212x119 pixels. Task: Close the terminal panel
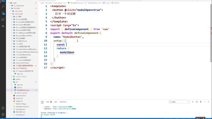pyautogui.click(x=209, y=102)
